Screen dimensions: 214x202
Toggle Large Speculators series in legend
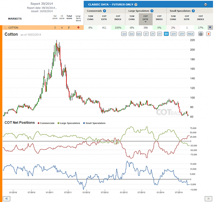[x=68, y=123]
